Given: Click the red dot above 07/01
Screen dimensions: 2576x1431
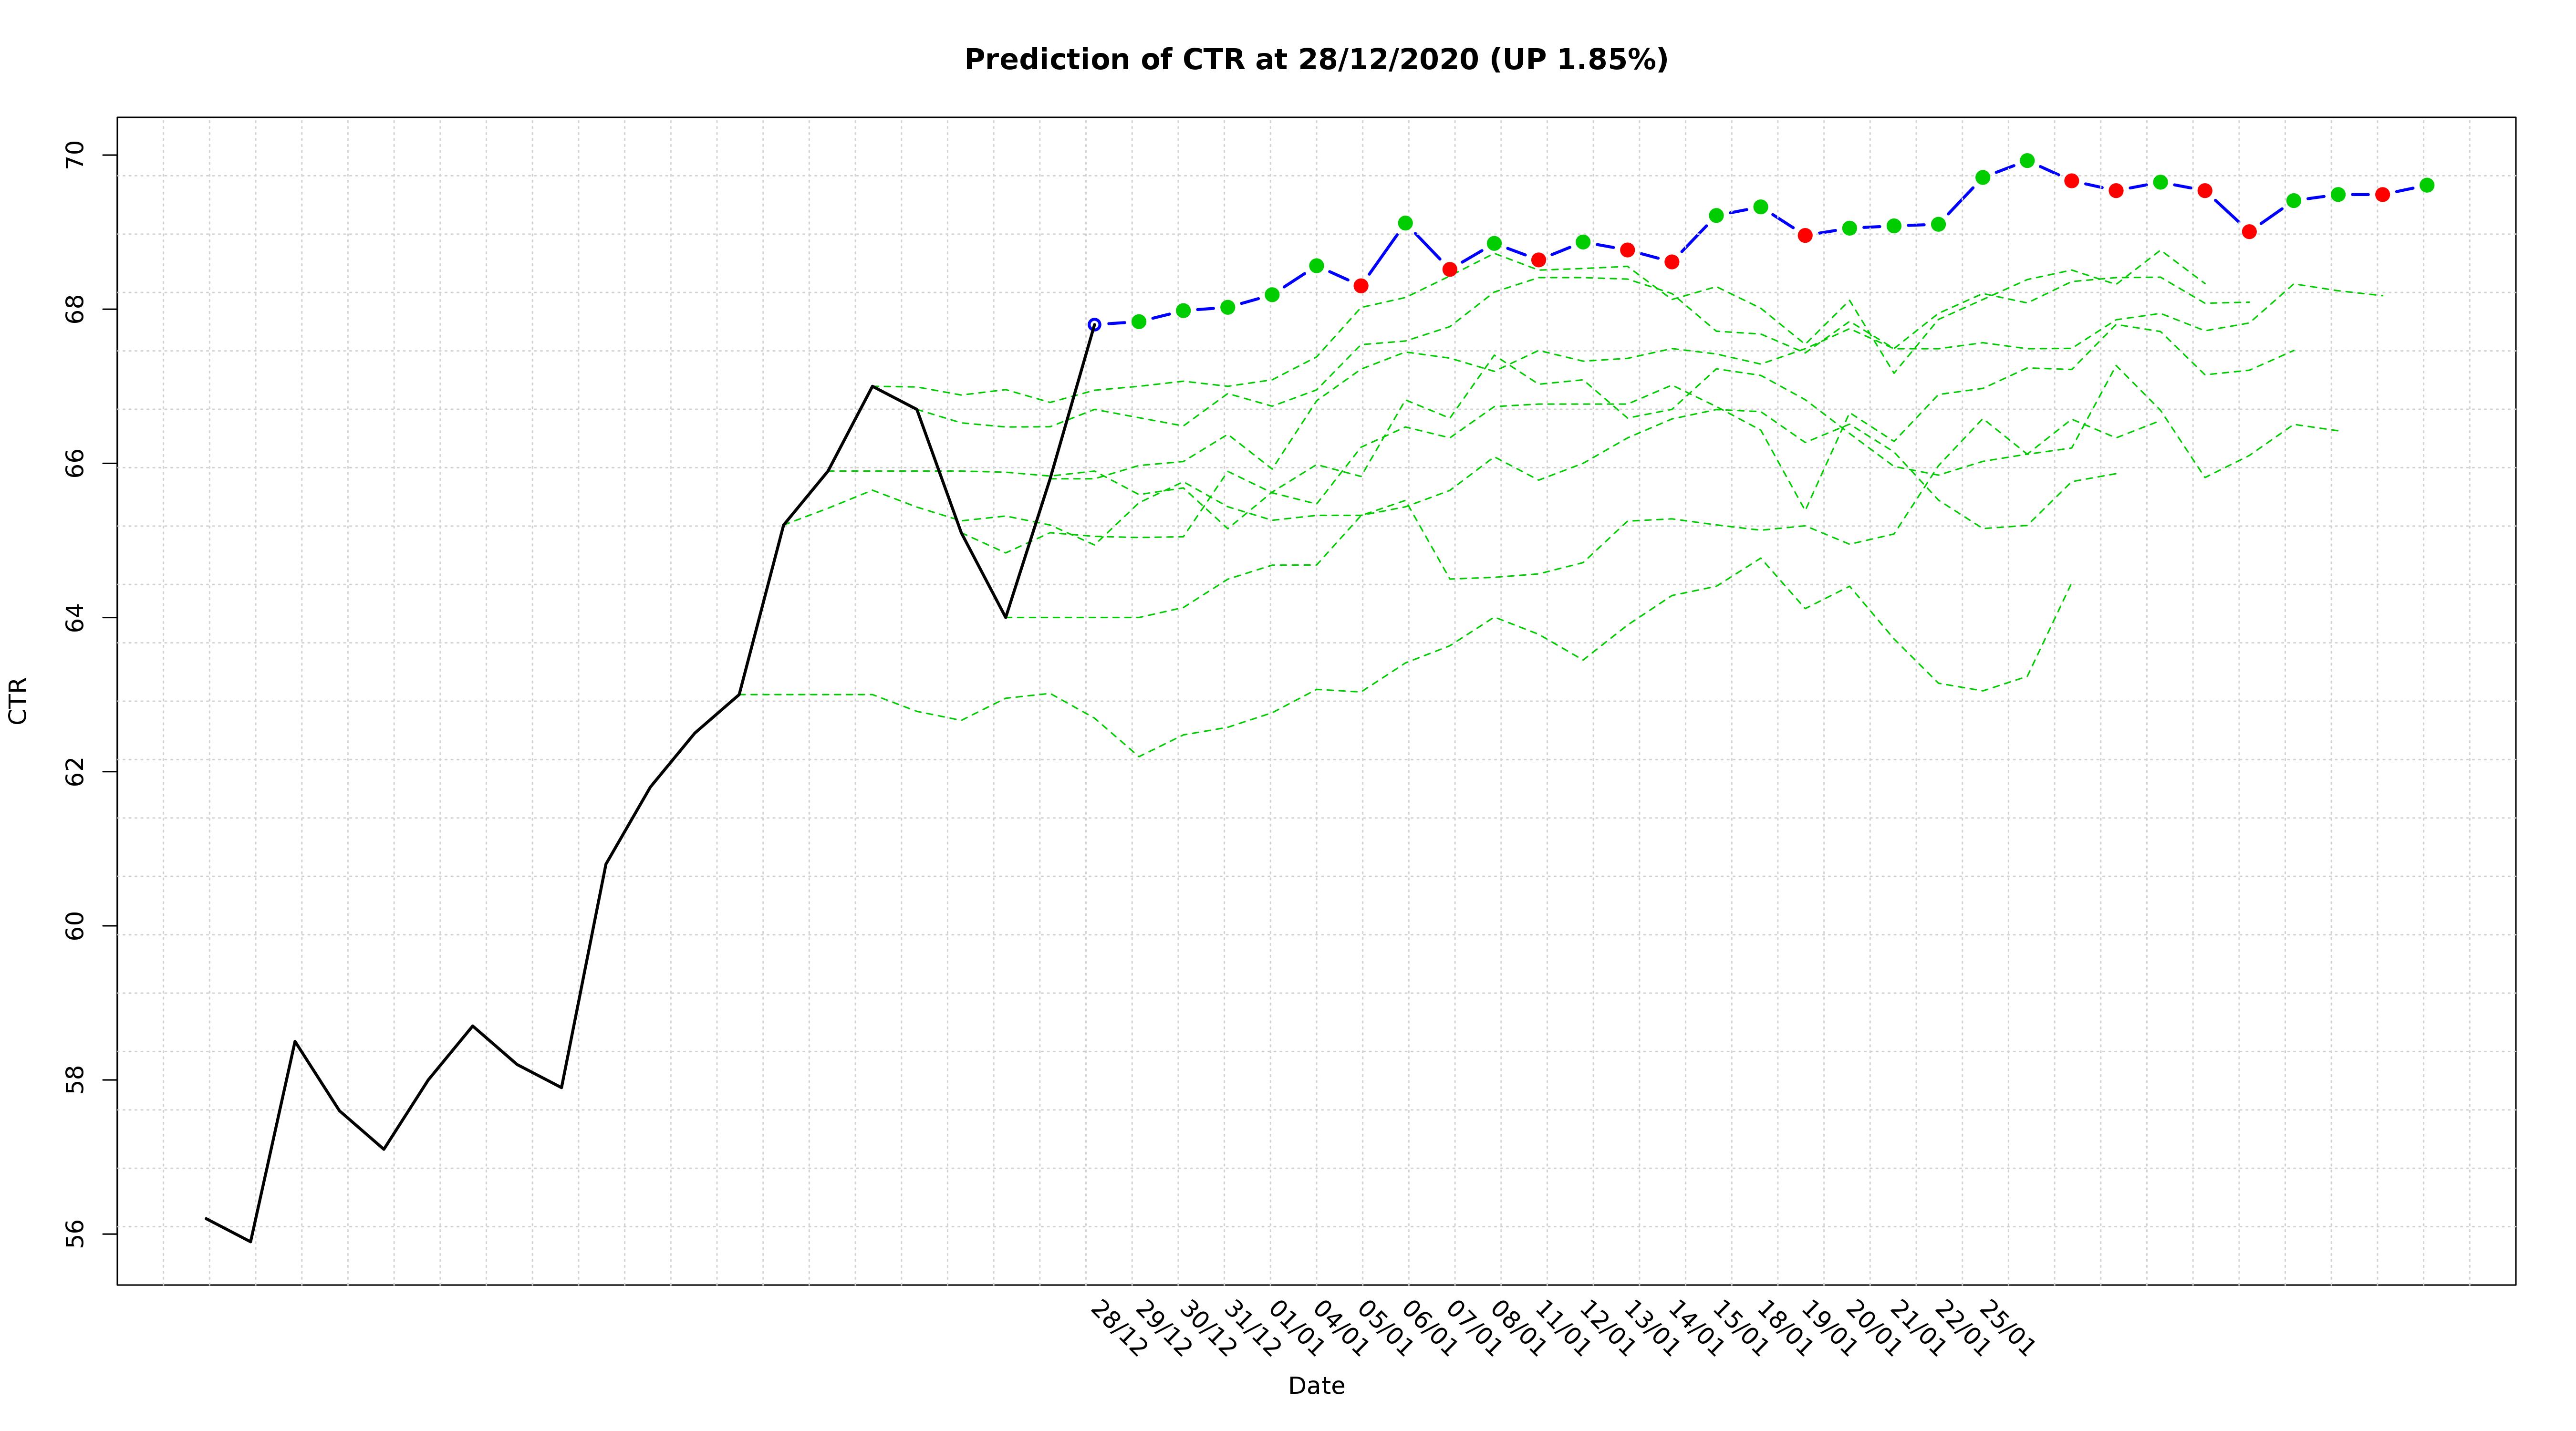Looking at the screenshot, I should tap(1450, 269).
